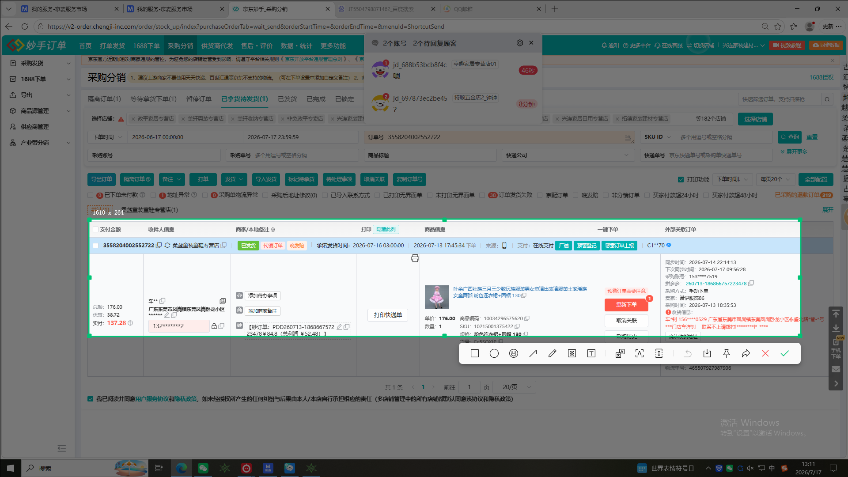The height and width of the screenshot is (477, 848).
Task: Click the red 重新下单 button
Action: coord(626,305)
